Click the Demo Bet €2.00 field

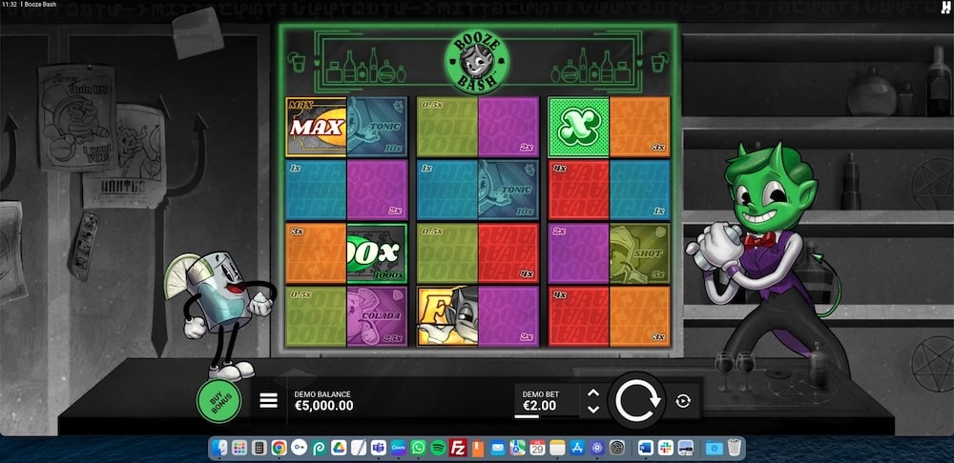547,401
